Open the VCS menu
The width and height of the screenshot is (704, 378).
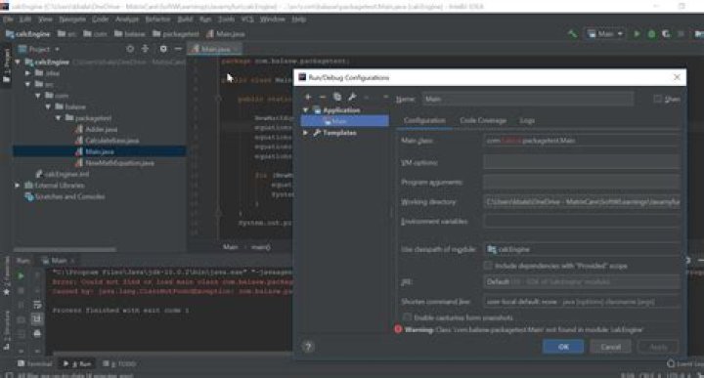tap(247, 20)
